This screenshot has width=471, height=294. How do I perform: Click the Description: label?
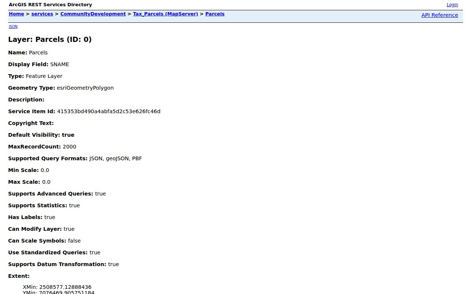point(26,100)
